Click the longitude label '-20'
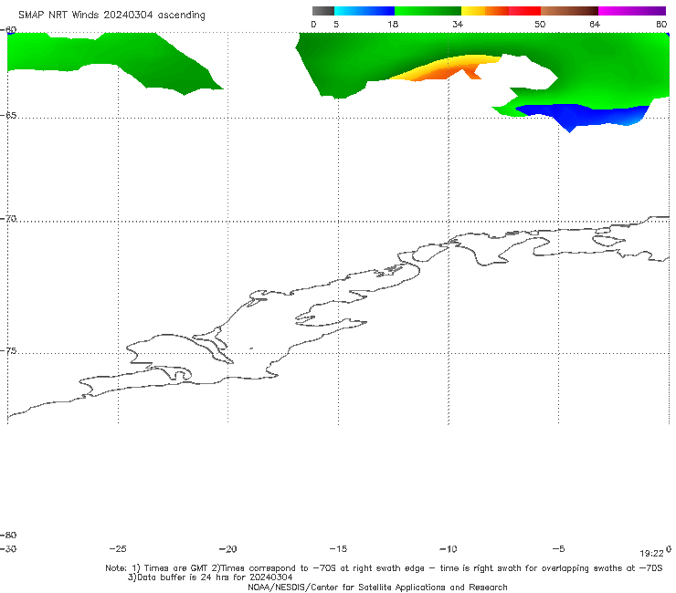676x593 pixels. (228, 548)
